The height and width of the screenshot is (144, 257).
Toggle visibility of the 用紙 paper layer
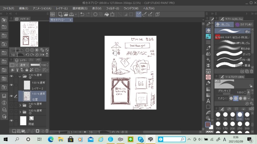click(x=11, y=121)
